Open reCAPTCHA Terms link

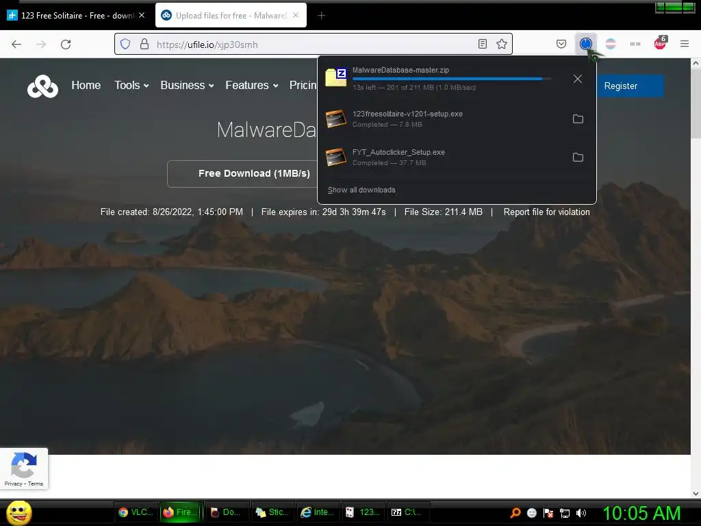pyautogui.click(x=36, y=484)
